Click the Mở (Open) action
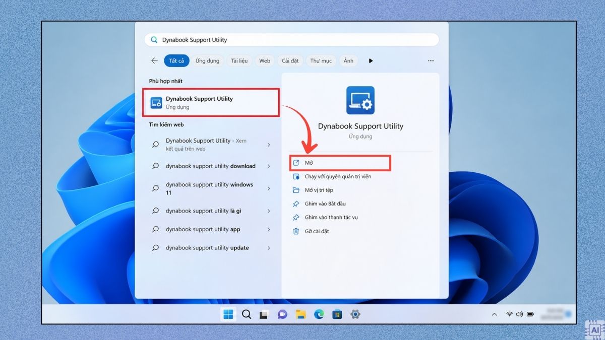 340,163
